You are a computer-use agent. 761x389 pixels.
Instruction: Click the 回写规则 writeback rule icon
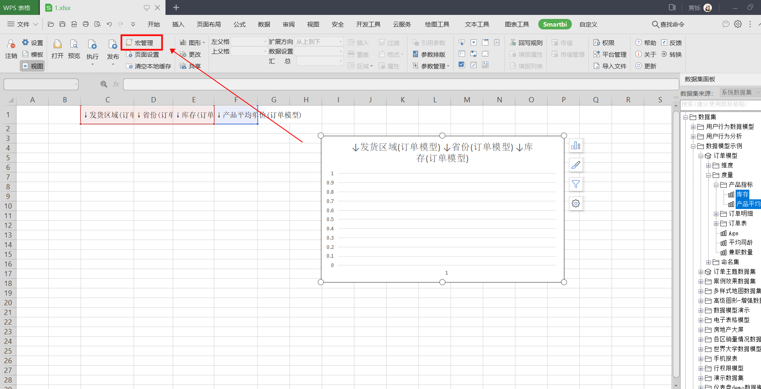513,43
